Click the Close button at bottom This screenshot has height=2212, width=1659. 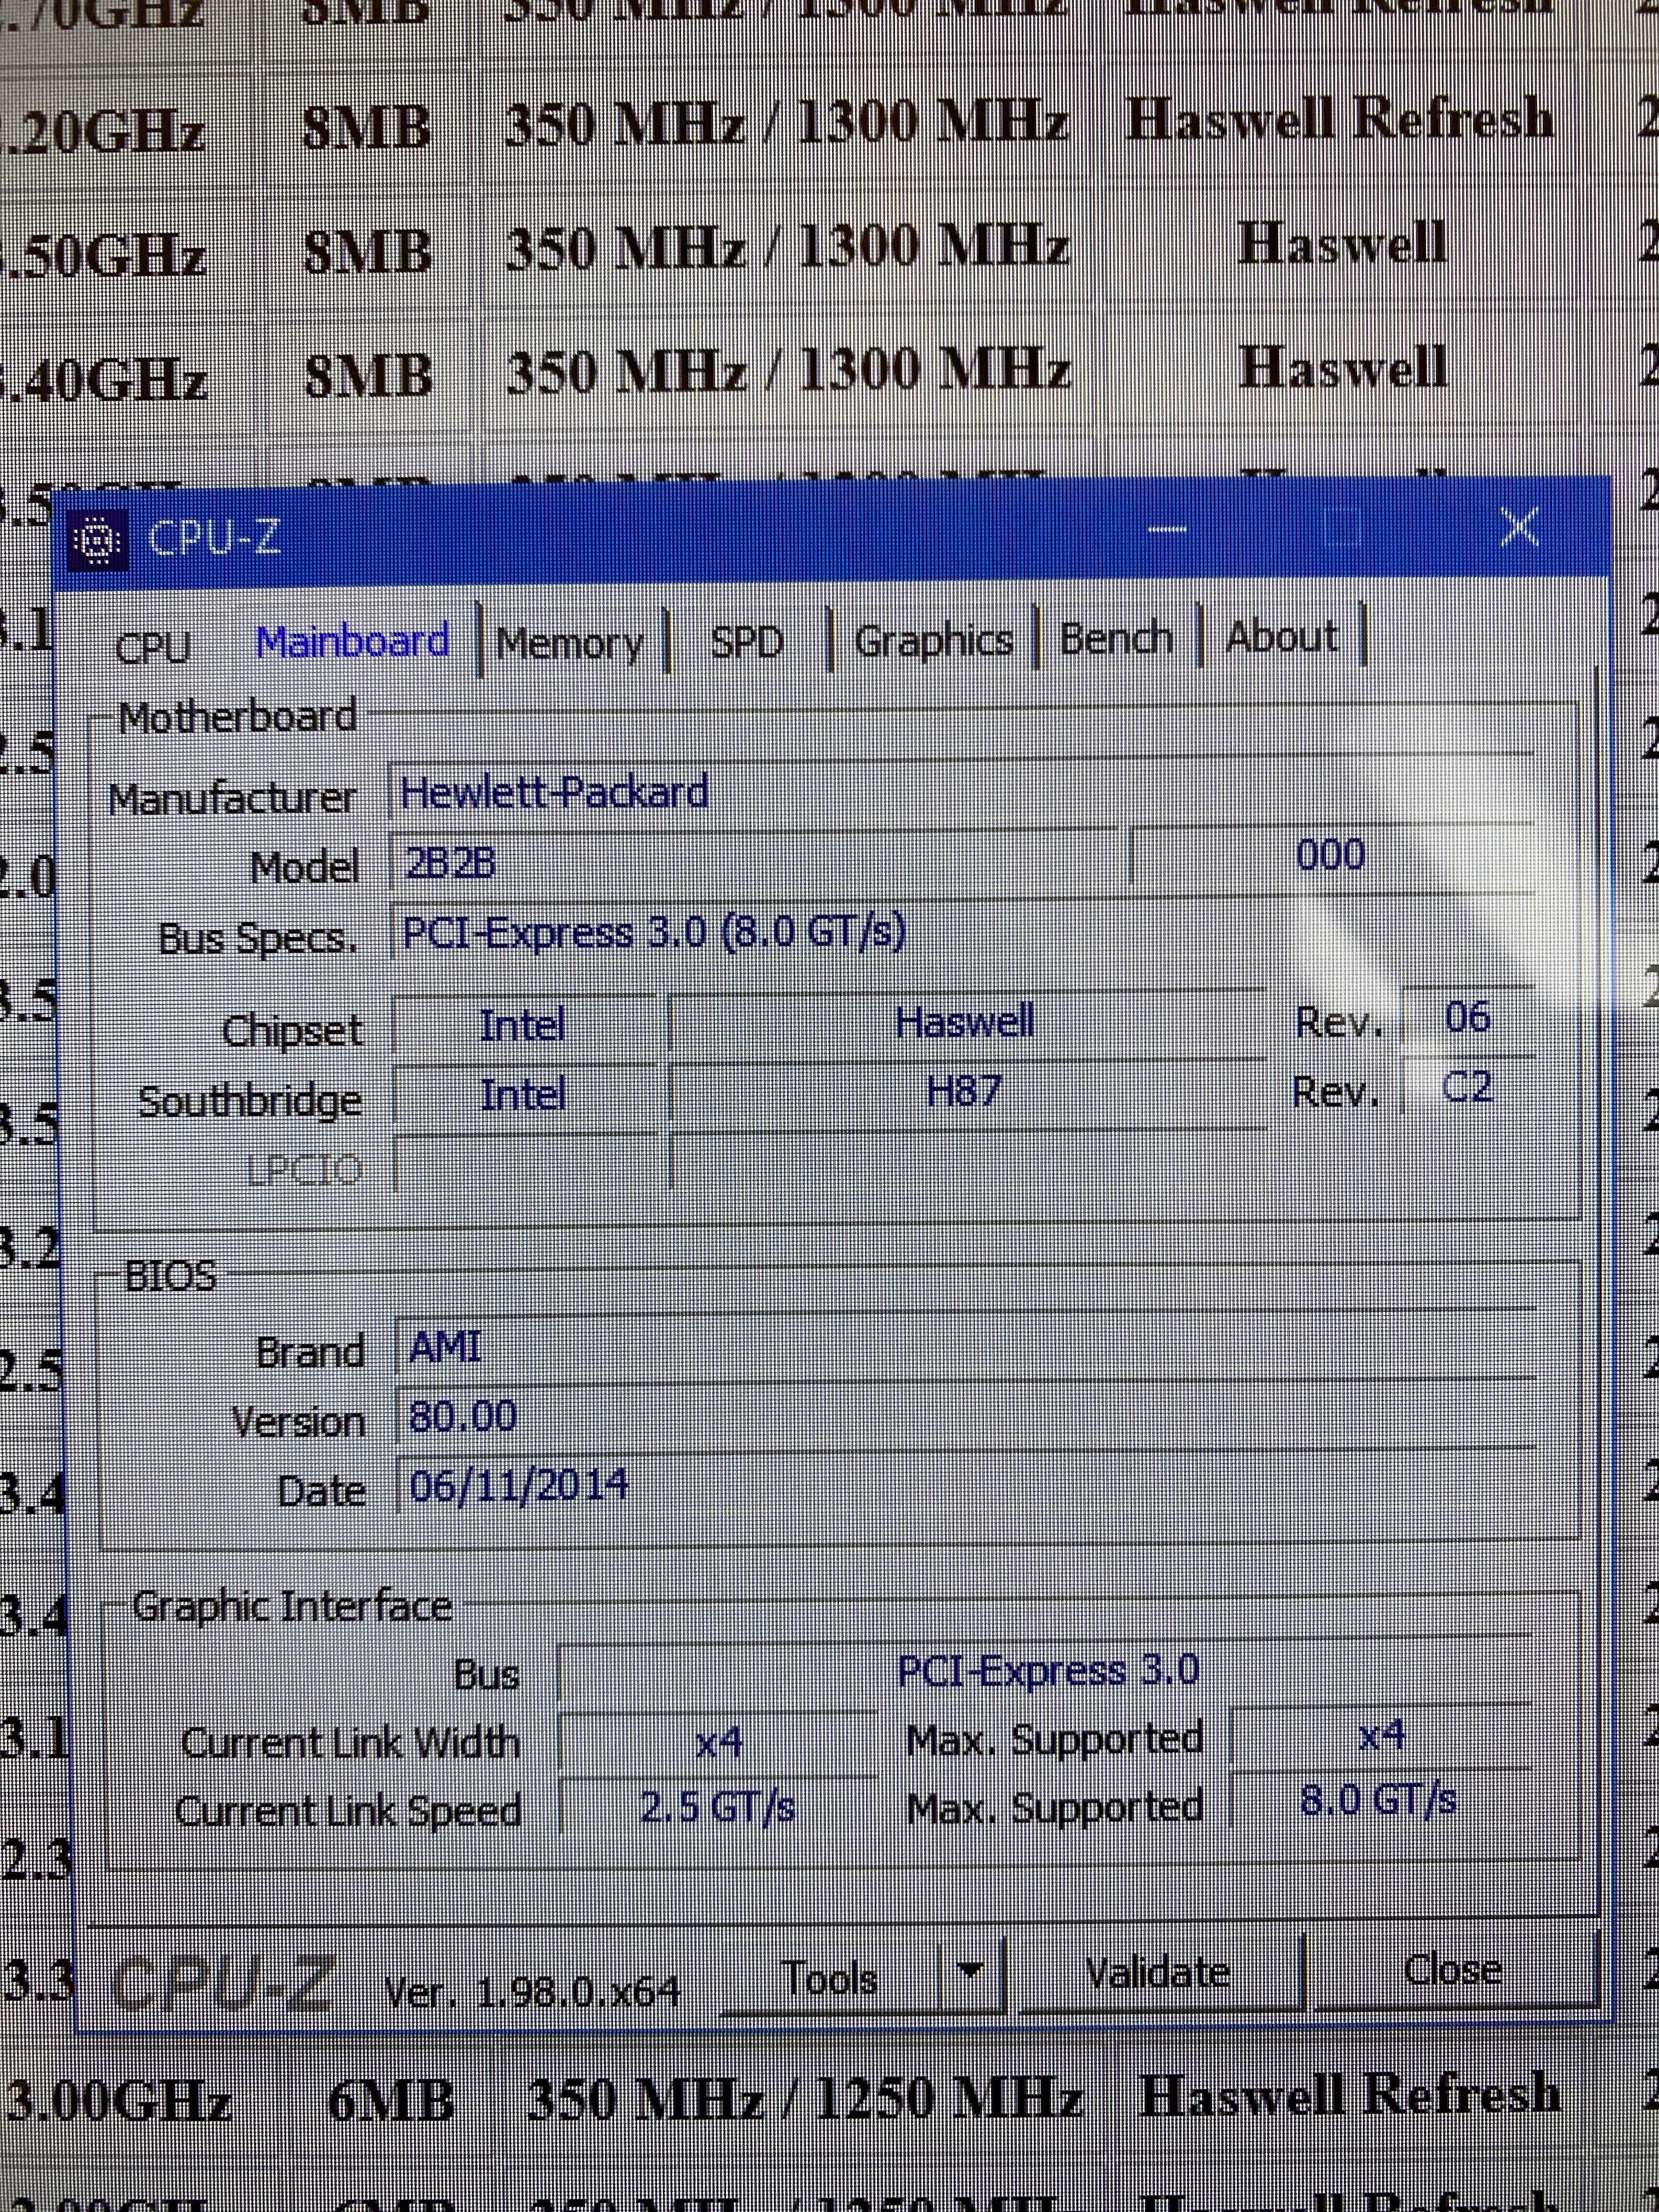[x=1452, y=1969]
